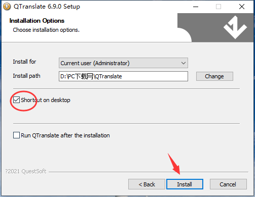Click the Installation Options heading
Screen dimensions: 255x197
coord(37,21)
